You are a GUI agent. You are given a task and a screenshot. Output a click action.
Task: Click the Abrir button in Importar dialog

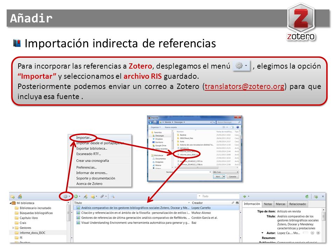(x=218, y=176)
